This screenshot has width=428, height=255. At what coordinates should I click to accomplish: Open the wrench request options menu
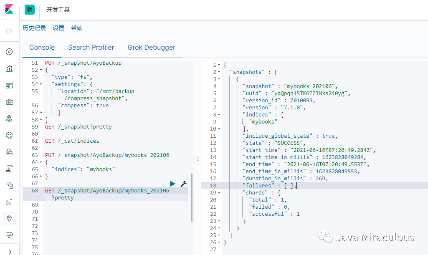click(183, 184)
